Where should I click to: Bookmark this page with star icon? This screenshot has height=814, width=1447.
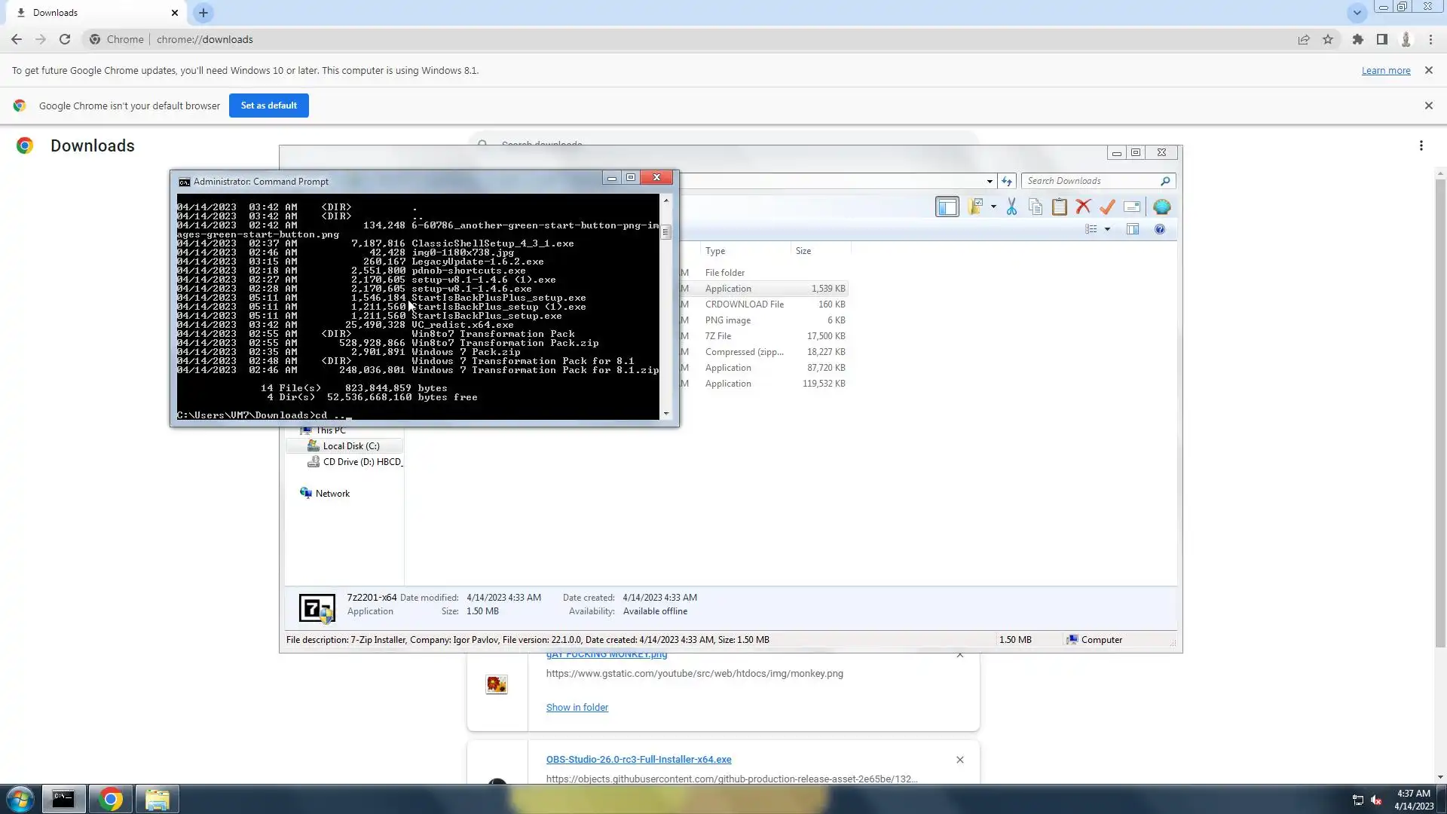pos(1328,39)
